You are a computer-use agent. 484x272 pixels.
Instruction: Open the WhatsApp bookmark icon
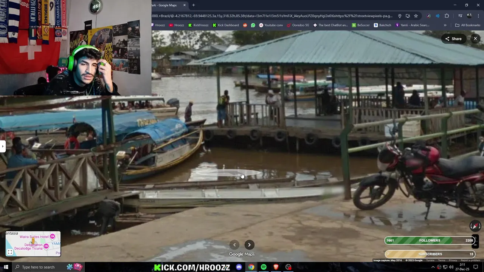point(253,25)
